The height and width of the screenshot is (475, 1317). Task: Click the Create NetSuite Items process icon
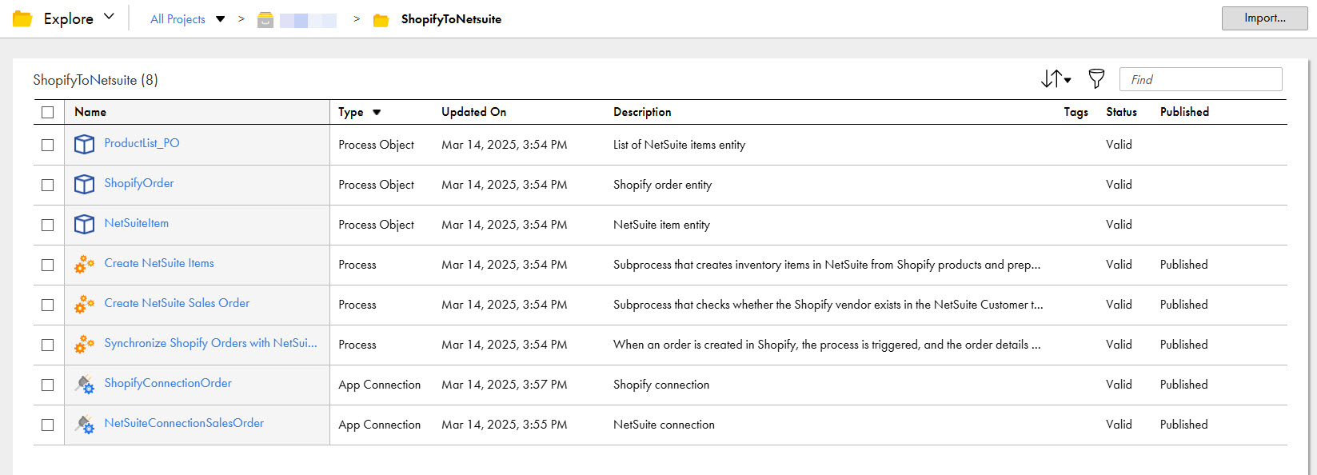(84, 264)
